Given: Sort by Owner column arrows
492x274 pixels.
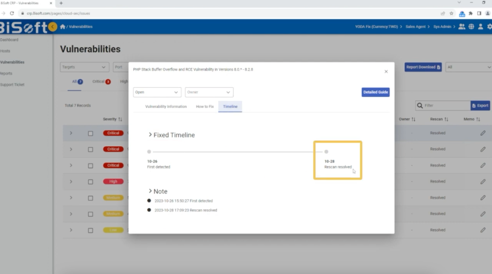Looking at the screenshot, I should [413, 119].
